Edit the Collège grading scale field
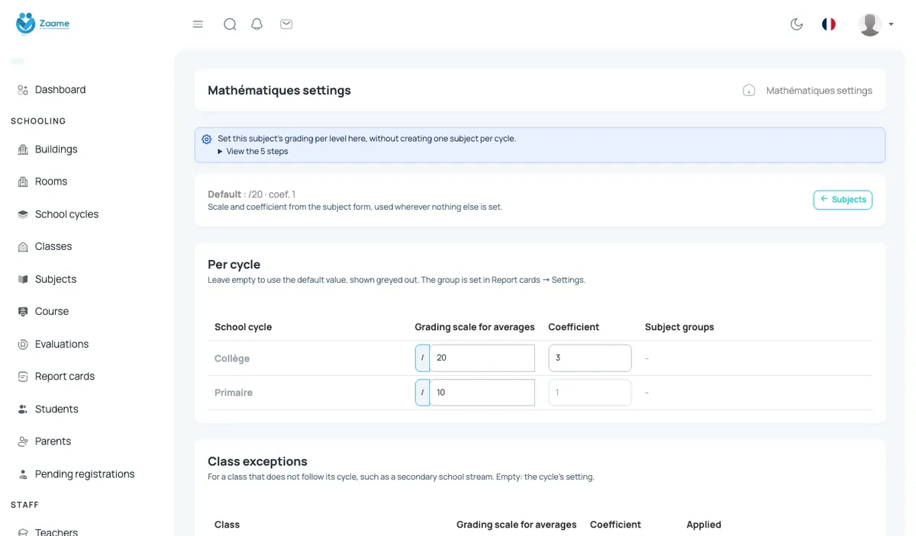Image resolution: width=916 pixels, height=536 pixels. tap(482, 358)
